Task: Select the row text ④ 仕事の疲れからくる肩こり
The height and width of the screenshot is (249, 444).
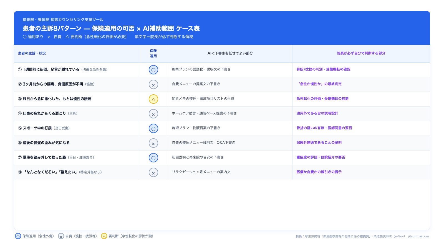Action: click(x=42, y=113)
